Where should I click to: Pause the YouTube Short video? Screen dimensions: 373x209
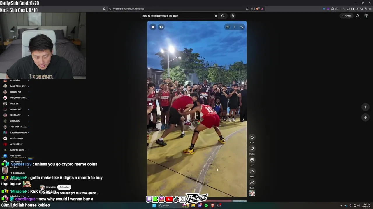(x=153, y=27)
